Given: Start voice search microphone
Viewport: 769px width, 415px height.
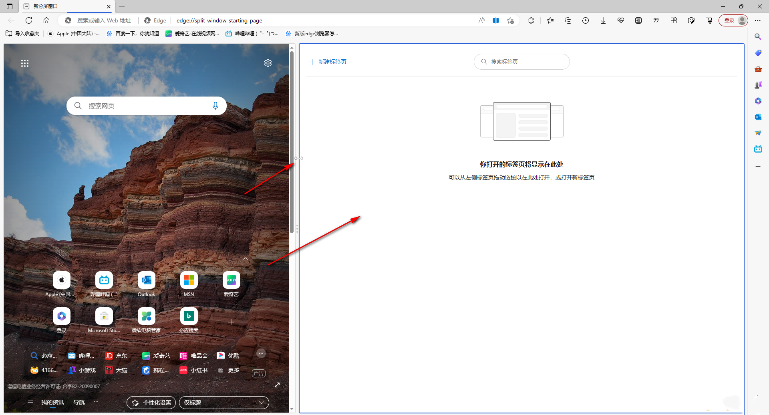Looking at the screenshot, I should coord(215,106).
